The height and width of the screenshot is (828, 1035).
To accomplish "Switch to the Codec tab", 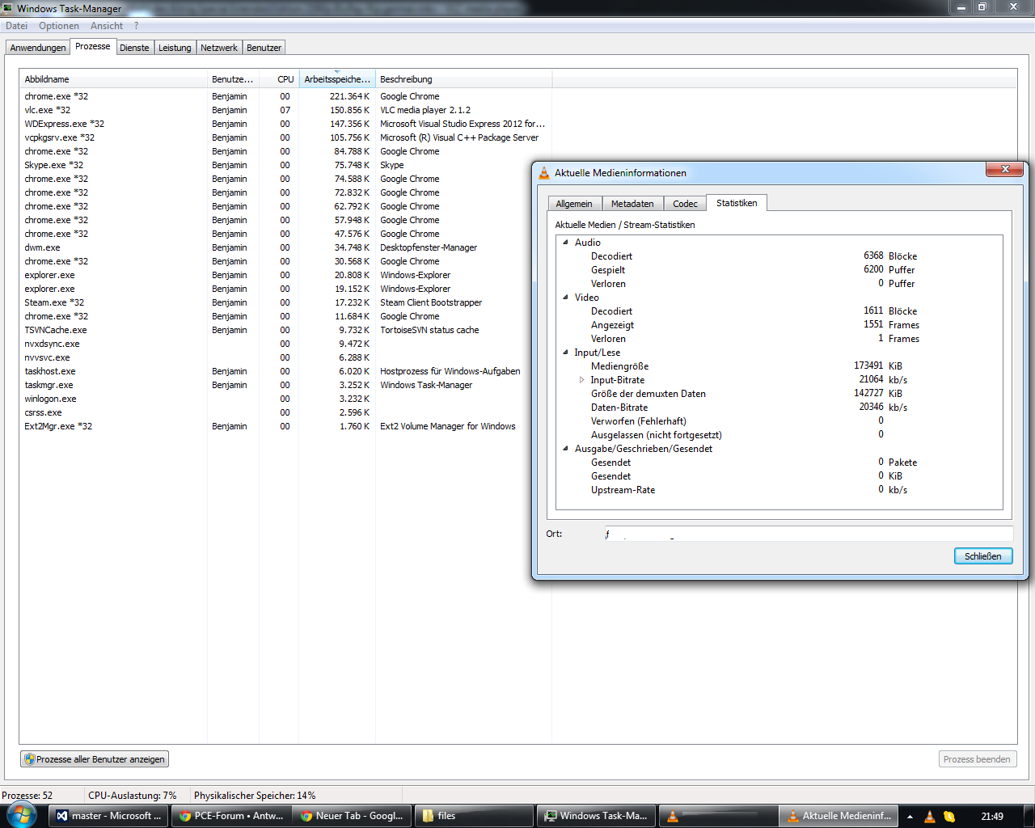I will point(685,204).
